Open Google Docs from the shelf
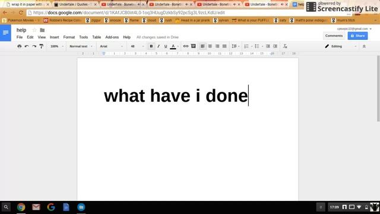The width and height of the screenshot is (380, 214). pos(66,207)
